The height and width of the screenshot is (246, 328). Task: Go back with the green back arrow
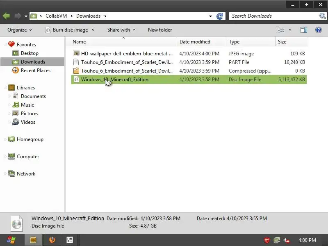(x=6, y=16)
